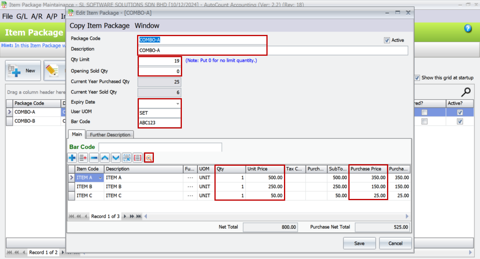Switch to the Main tab

tap(77, 134)
